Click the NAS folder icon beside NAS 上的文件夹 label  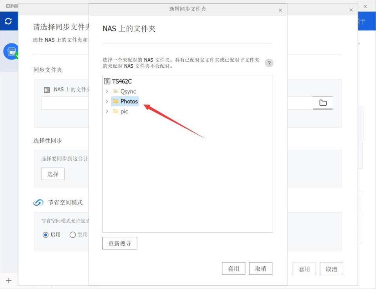click(47, 90)
